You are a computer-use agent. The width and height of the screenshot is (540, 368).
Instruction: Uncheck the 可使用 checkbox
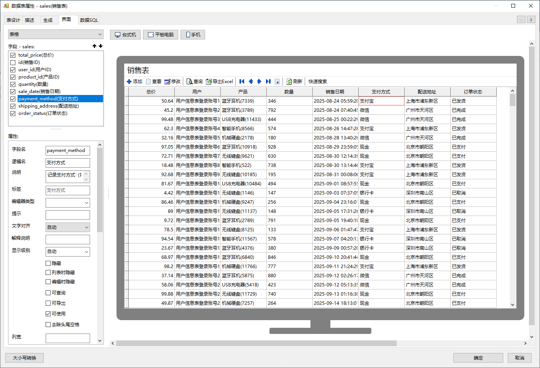click(x=48, y=314)
